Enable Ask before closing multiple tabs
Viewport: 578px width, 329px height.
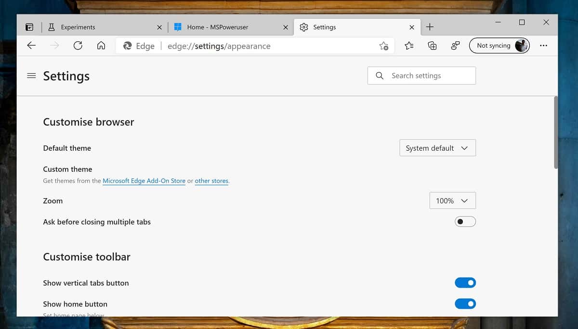pos(465,222)
